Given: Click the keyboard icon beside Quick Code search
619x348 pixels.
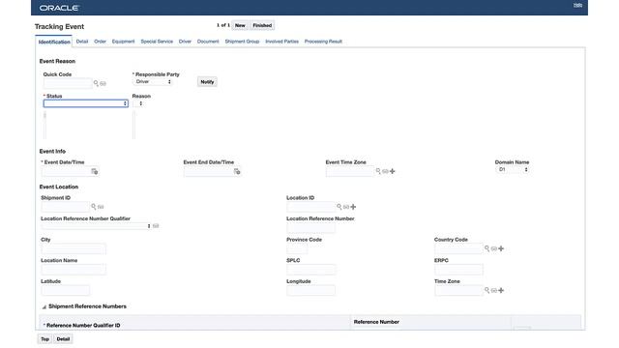Looking at the screenshot, I should click(103, 84).
